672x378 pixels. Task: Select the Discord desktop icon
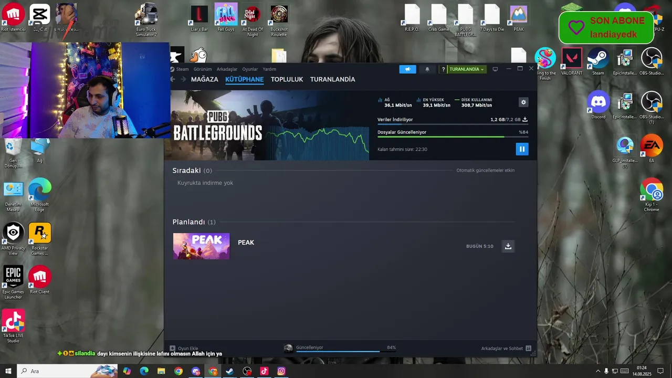[598, 106]
